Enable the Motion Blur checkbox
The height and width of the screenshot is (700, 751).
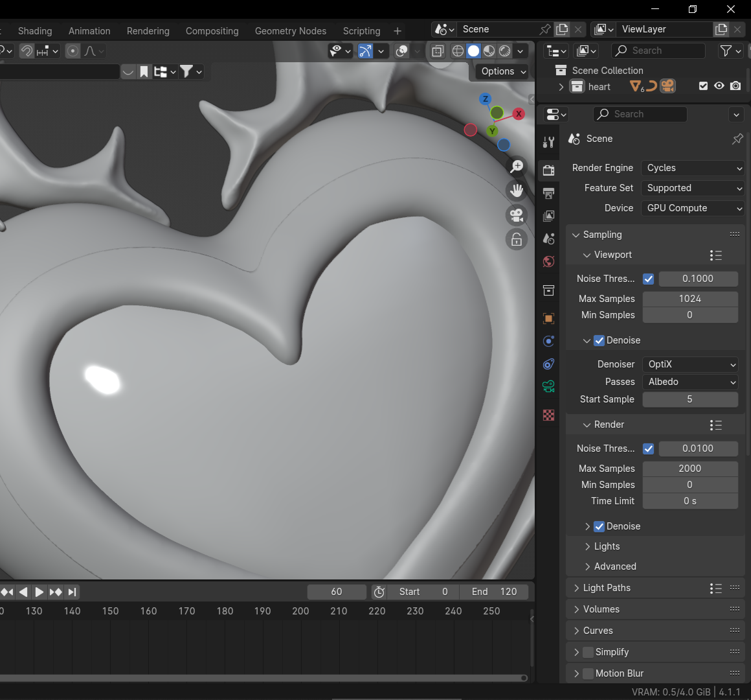(x=588, y=673)
